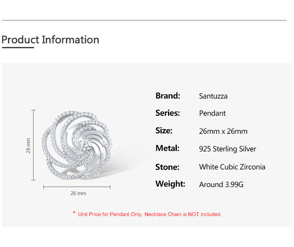Click the Brand: label
This screenshot has width=294, height=247.
(168, 96)
